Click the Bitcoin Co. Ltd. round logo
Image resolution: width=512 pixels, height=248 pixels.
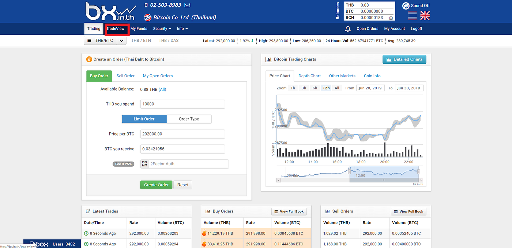[148, 17]
